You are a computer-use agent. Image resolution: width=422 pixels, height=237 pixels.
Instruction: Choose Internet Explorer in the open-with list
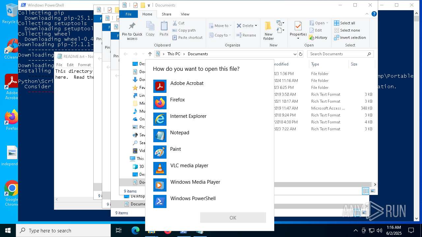(209, 119)
